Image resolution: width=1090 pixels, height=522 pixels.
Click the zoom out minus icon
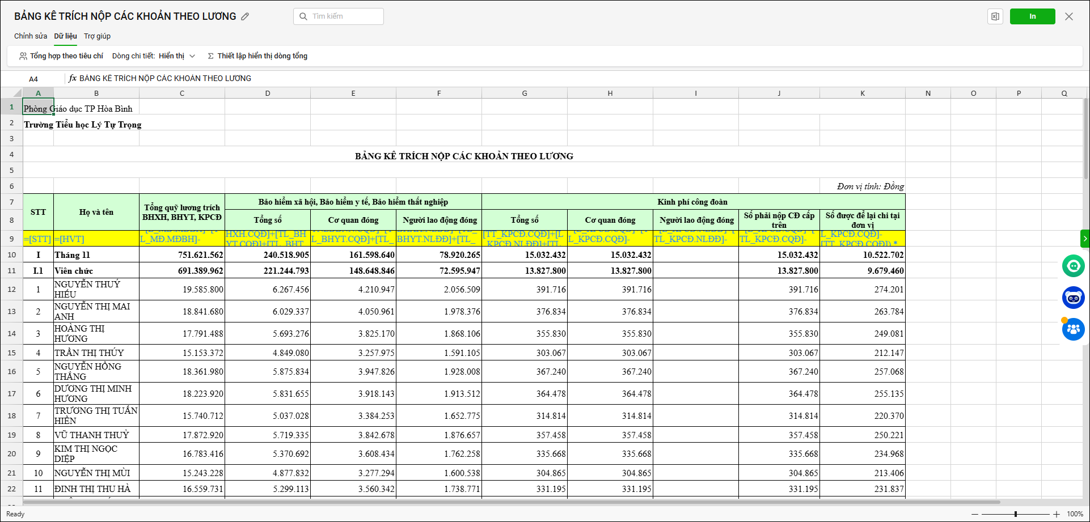[x=975, y=514]
